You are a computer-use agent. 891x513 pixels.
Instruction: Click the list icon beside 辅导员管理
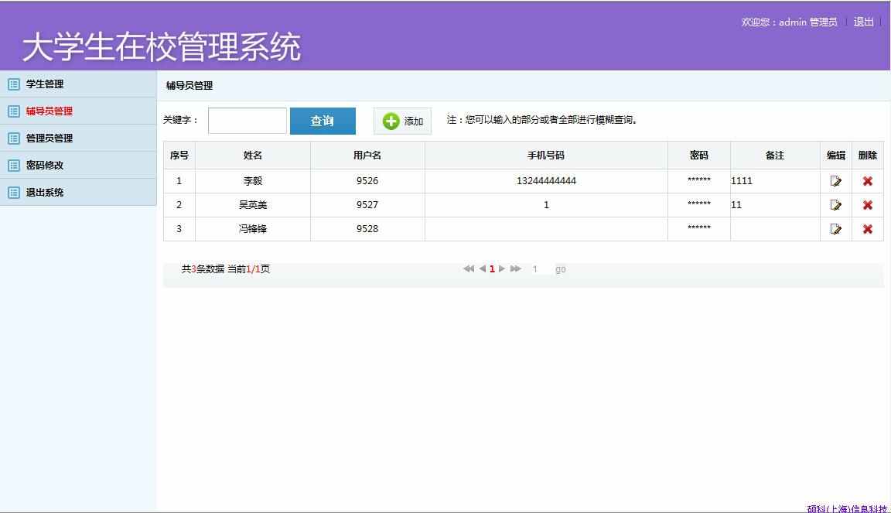coord(14,111)
